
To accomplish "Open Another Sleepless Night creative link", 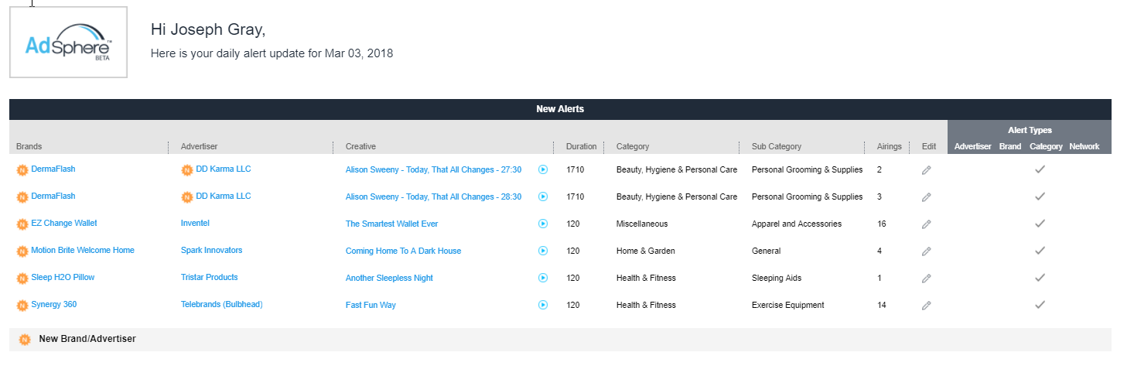I will pyautogui.click(x=389, y=279).
